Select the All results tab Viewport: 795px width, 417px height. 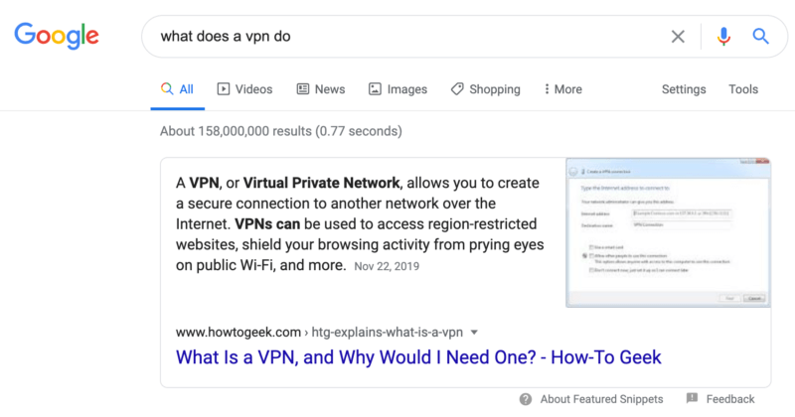click(x=178, y=89)
